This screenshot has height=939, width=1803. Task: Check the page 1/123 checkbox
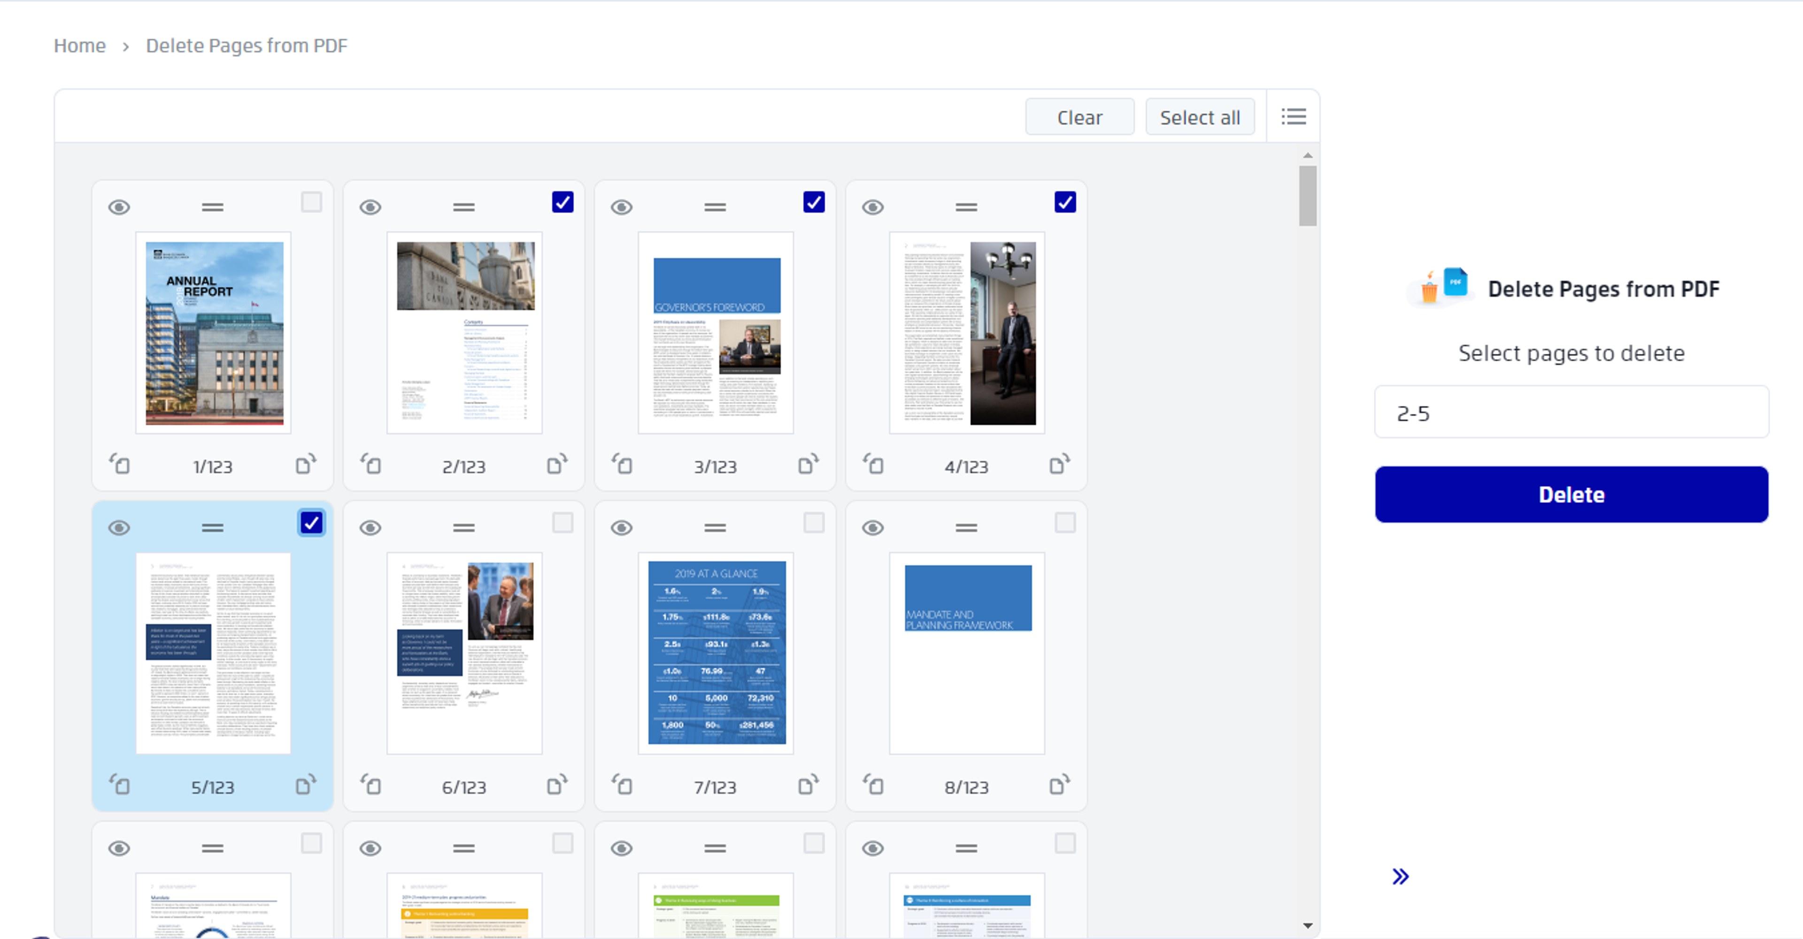tap(311, 202)
